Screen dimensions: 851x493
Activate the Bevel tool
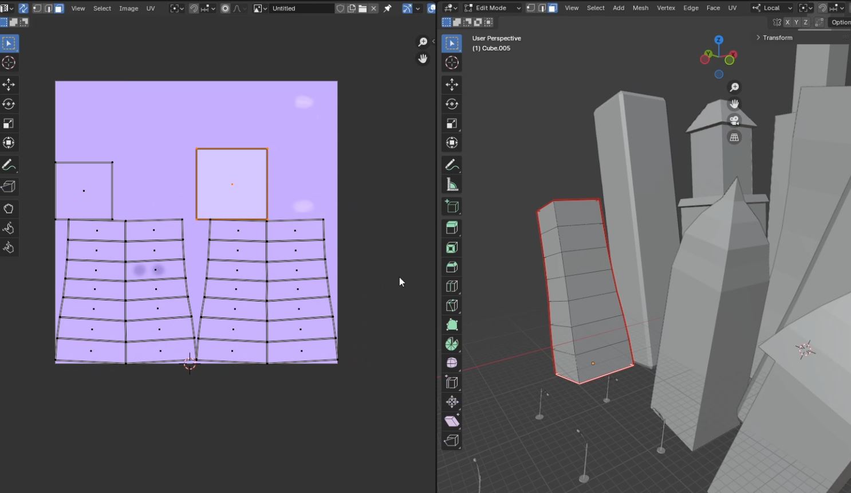(452, 267)
